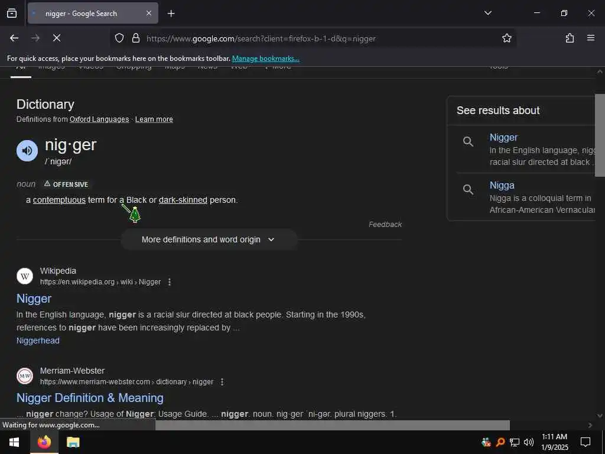Image resolution: width=605 pixels, height=454 pixels.
Task: Open the taskbar clock showing 1:11 AM
Action: click(554, 442)
